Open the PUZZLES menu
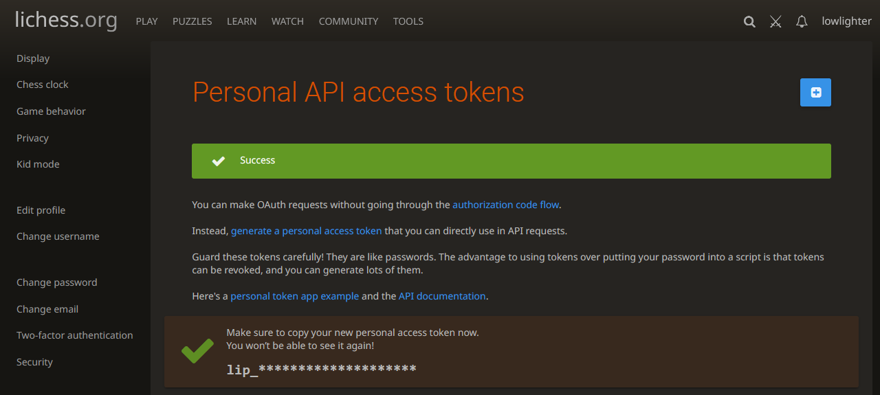Viewport: 880px width, 395px height. (x=192, y=21)
